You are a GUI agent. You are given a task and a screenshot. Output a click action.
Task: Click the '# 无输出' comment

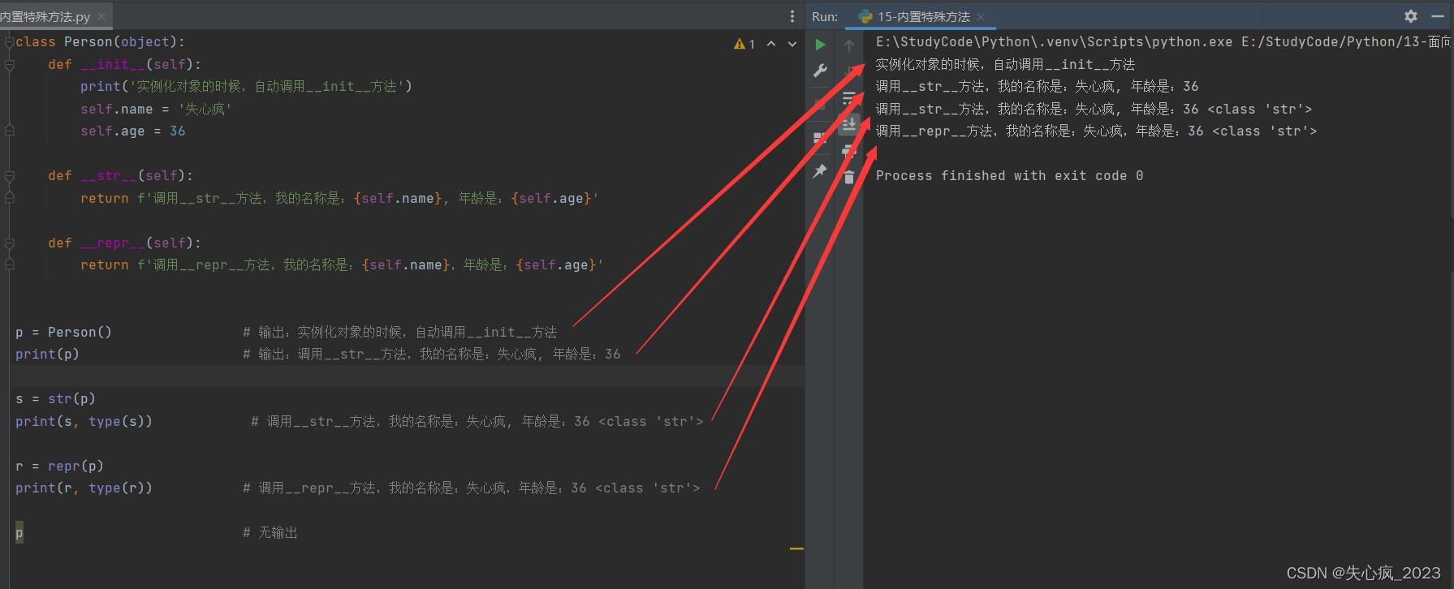click(270, 532)
